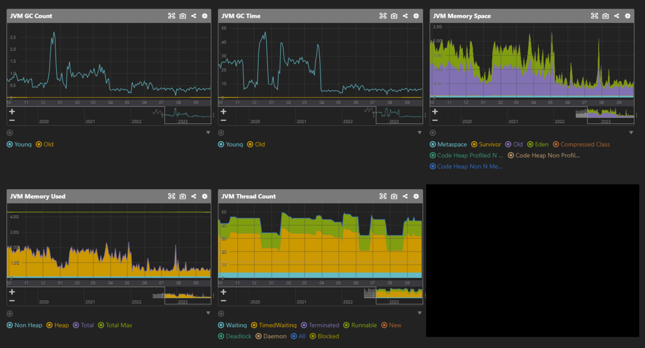The image size is (645, 348).
Task: Toggle Terminated series in Thread Count legend
Action: click(320, 325)
